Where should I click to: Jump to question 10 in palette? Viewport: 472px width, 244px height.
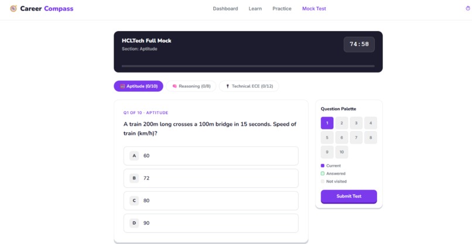click(x=341, y=152)
